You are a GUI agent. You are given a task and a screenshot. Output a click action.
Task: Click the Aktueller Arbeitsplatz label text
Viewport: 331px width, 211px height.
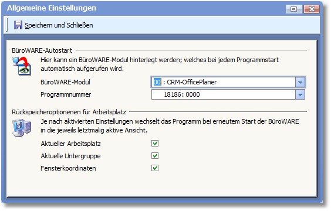coord(70,144)
